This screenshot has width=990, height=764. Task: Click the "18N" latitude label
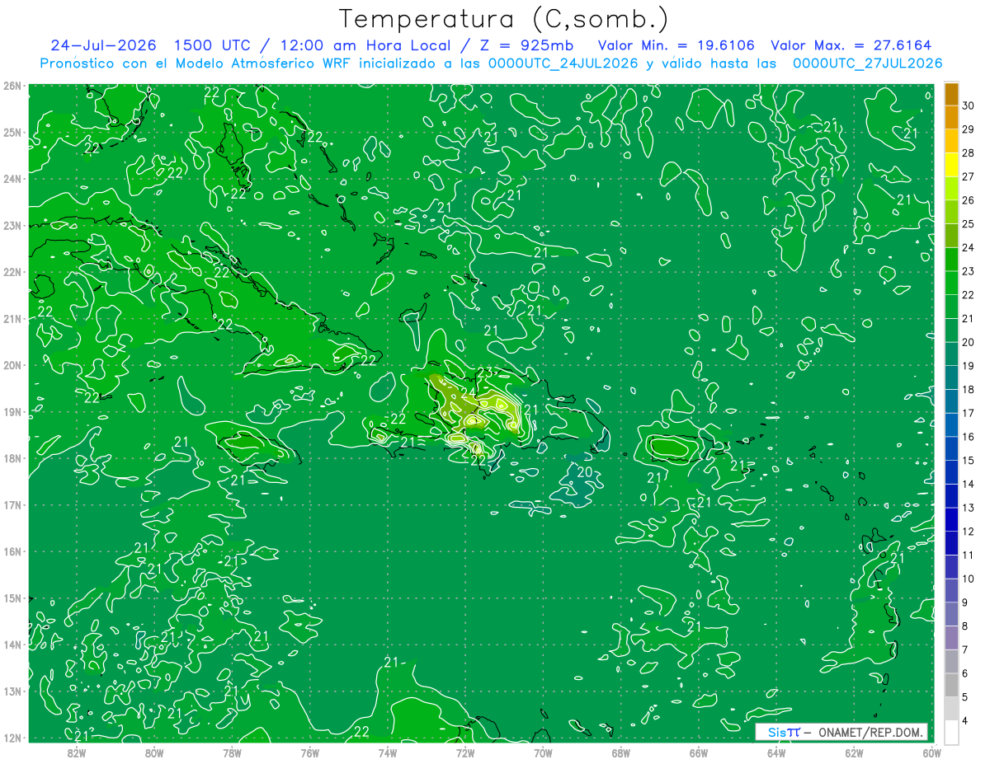(12, 458)
